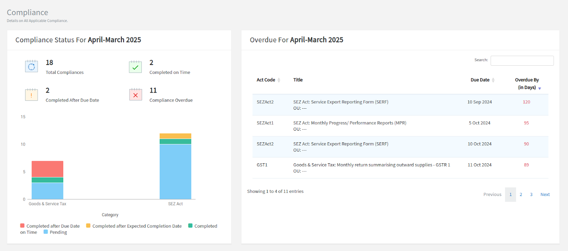
Task: Toggle Completed on Time green legend square
Action: coord(190,226)
